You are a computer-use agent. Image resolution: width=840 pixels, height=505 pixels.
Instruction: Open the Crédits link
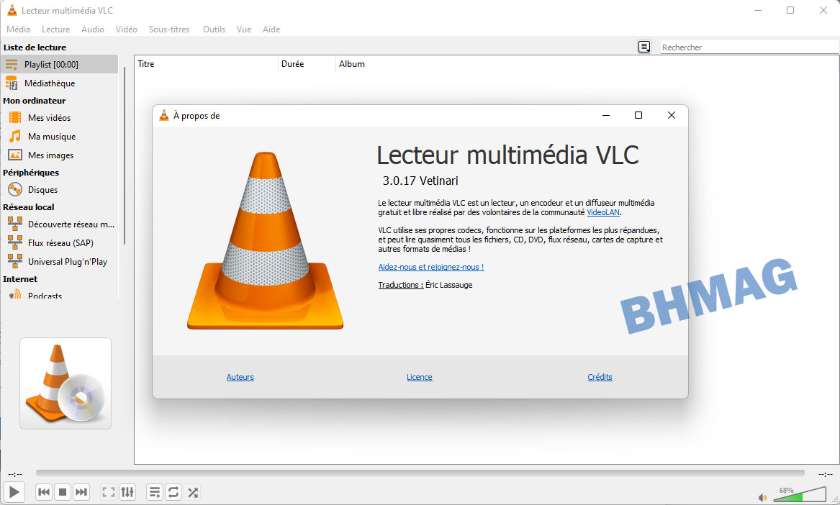pyautogui.click(x=600, y=377)
